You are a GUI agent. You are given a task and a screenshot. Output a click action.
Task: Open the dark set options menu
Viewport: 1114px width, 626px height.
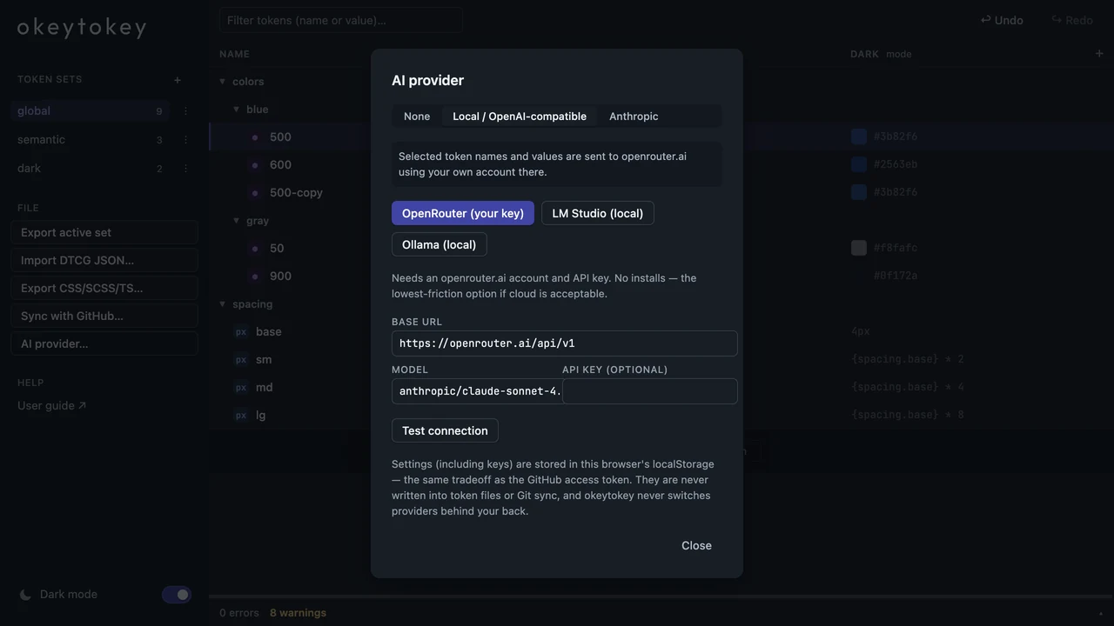pos(185,169)
